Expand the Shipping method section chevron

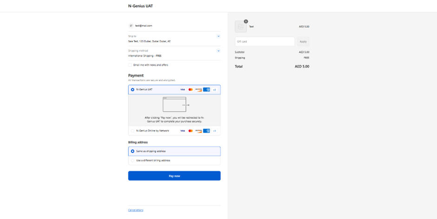click(218, 51)
